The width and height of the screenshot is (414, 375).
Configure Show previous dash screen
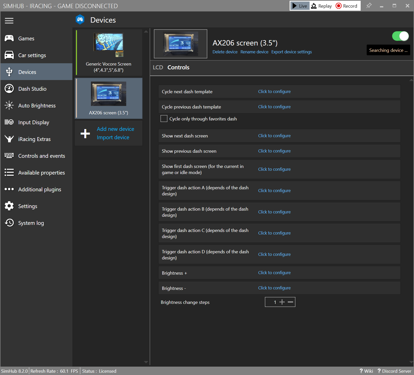pyautogui.click(x=274, y=151)
